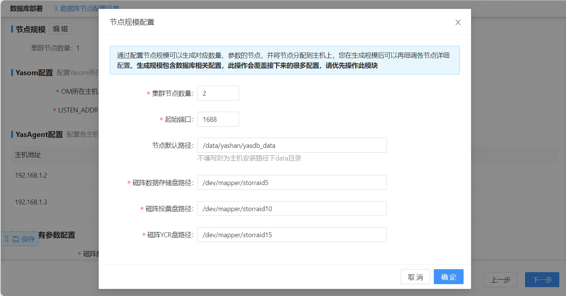Click the 集群节点数量: 1 text
566x296 pixels.
[x=55, y=48]
